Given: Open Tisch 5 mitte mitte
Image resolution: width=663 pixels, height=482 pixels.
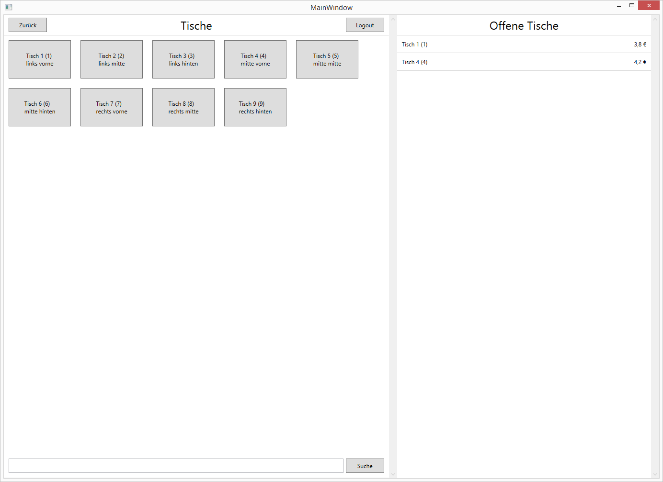Looking at the screenshot, I should pos(327,59).
